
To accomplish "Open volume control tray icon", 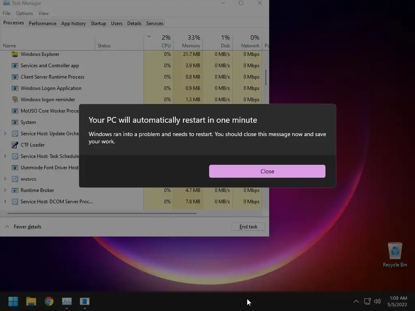I will [x=377, y=301].
